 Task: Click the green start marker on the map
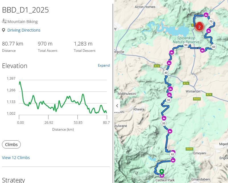[x=161, y=171]
